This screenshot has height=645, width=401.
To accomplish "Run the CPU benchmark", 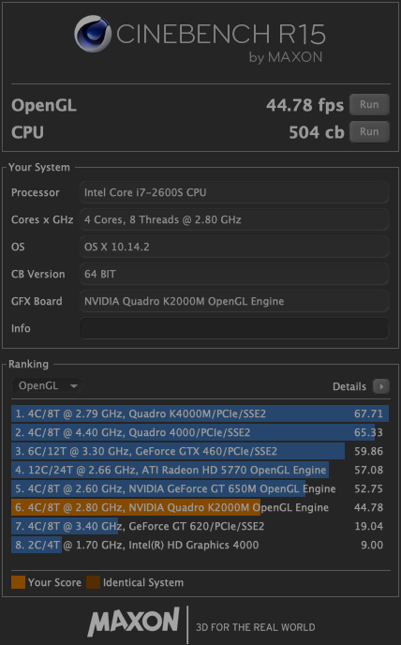I will click(x=369, y=131).
